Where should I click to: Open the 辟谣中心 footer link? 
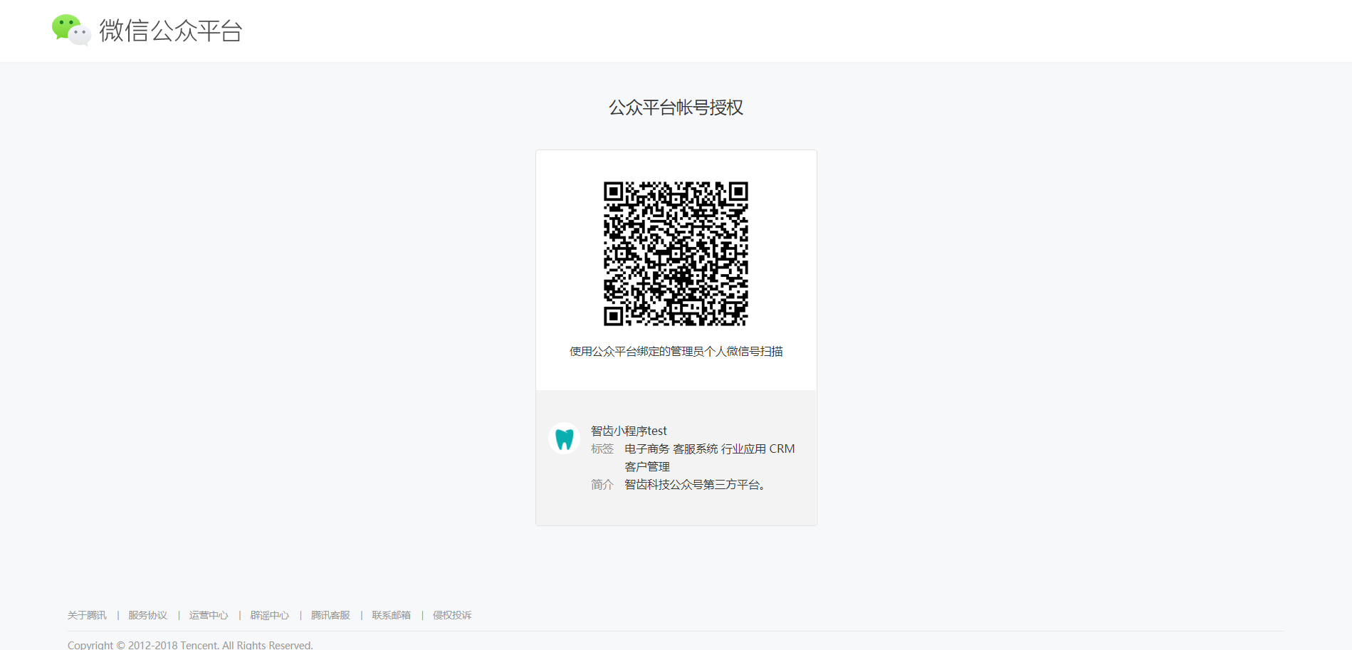(270, 615)
